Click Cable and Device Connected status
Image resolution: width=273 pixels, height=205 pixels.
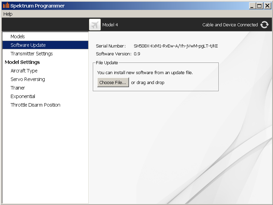pos(230,25)
